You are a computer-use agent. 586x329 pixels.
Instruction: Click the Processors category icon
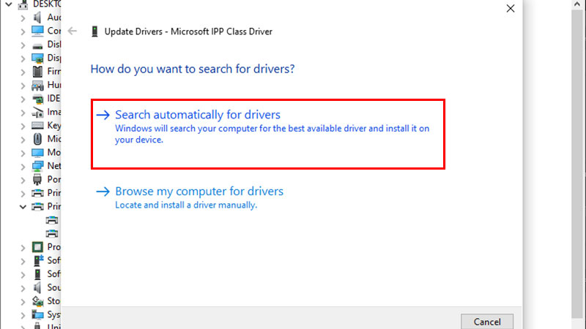click(37, 247)
